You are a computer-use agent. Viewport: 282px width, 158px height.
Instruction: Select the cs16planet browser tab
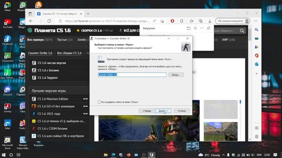pyautogui.click(x=60, y=14)
